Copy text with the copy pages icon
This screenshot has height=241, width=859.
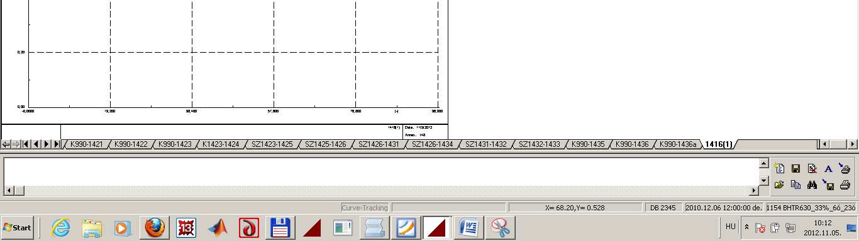(795, 185)
